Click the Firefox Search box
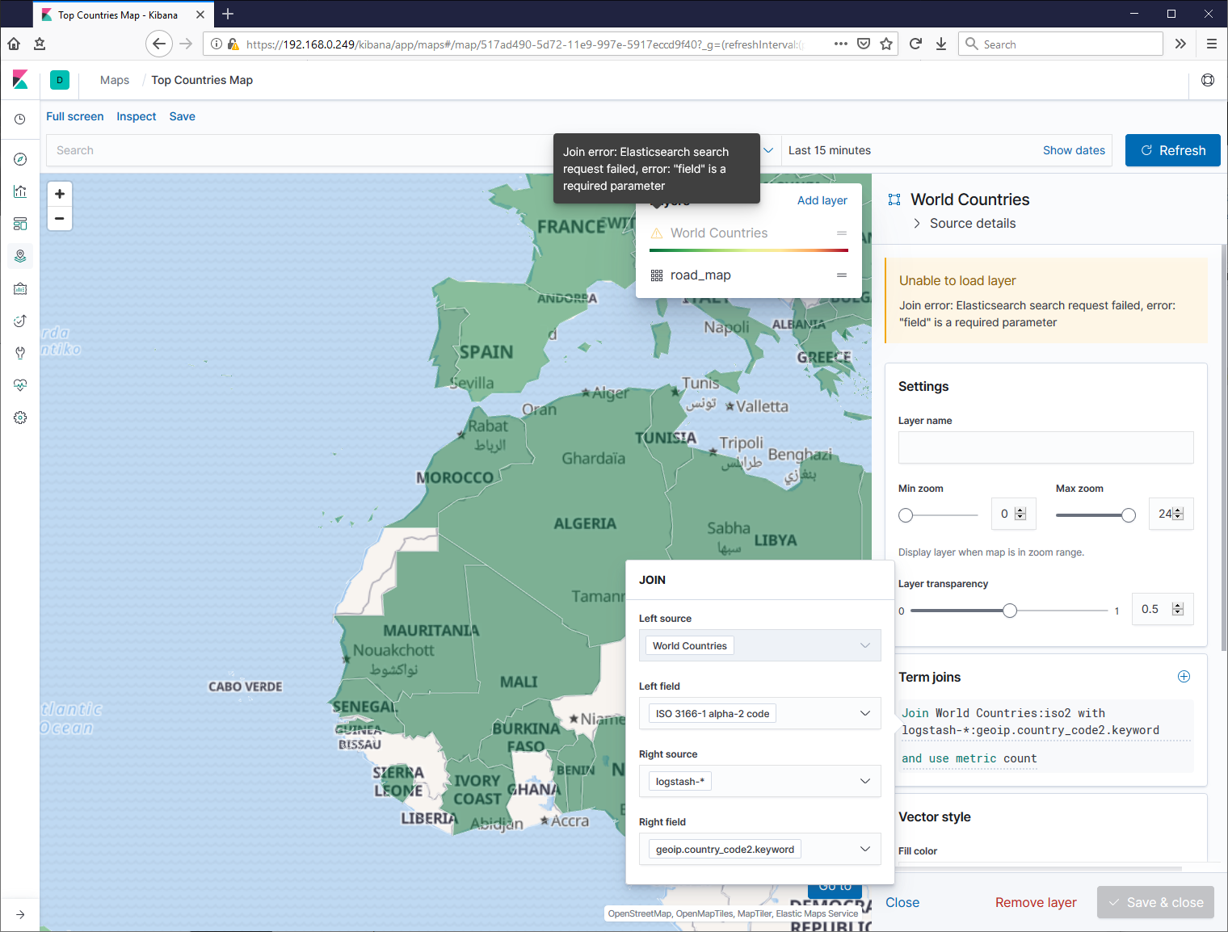Screen dimensions: 1228x932 1061,44
